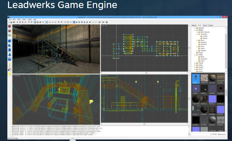232x141 pixels.
Task: Expand the Doors folder node
Action: tap(197, 40)
